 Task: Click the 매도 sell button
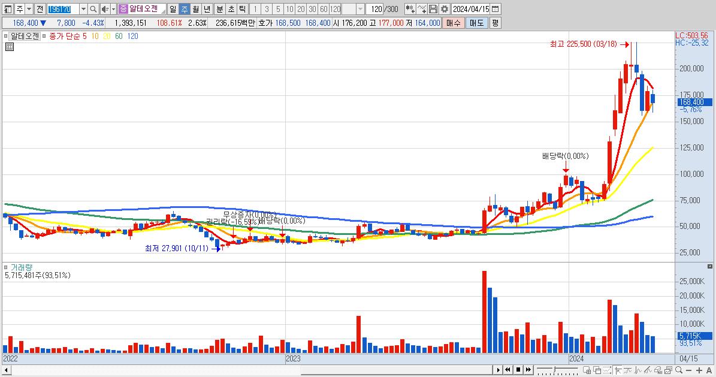point(476,22)
